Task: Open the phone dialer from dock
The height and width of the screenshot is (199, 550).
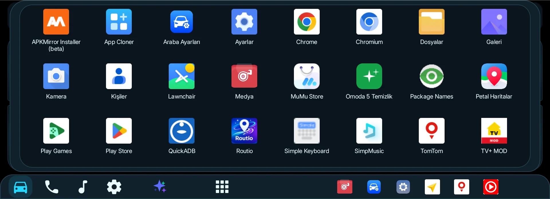Action: 52,187
